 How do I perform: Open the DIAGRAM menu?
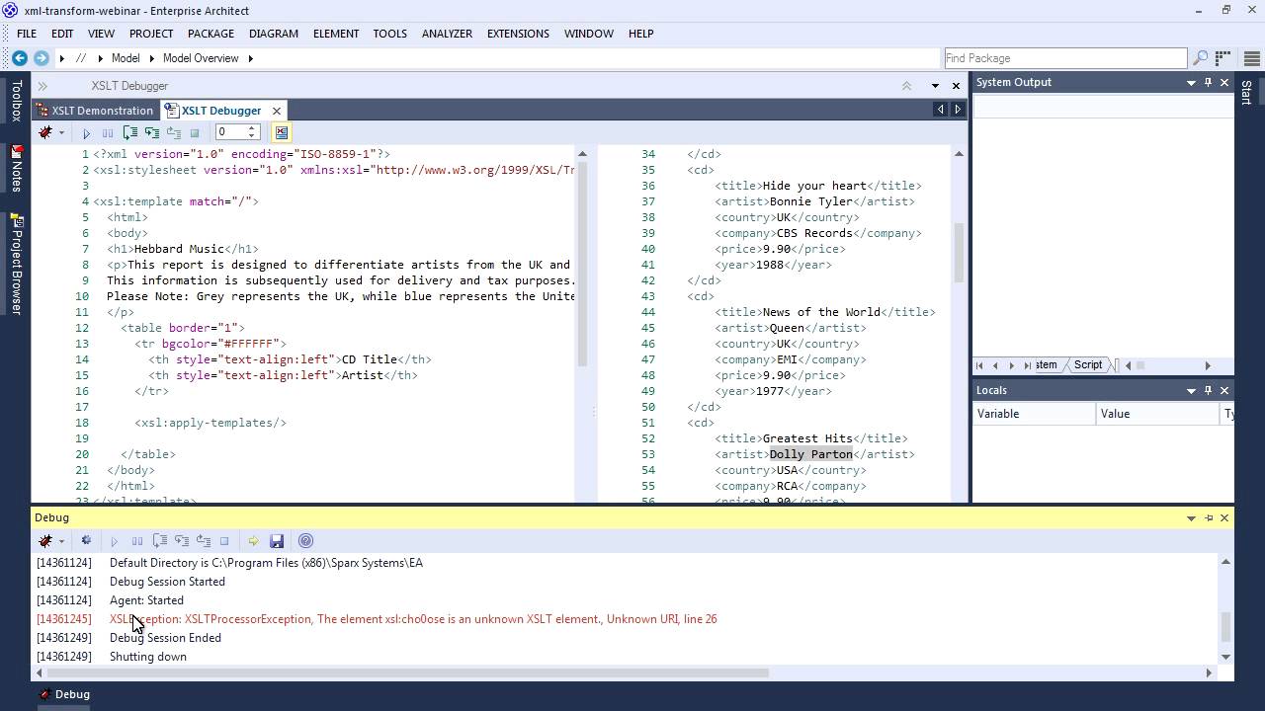pyautogui.click(x=274, y=34)
